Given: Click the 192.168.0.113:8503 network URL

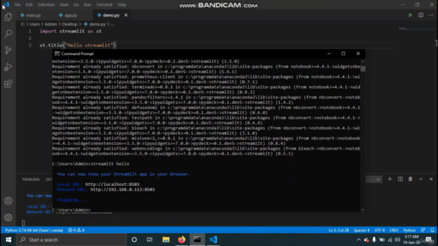Looking at the screenshot, I should pyautogui.click(x=123, y=190).
